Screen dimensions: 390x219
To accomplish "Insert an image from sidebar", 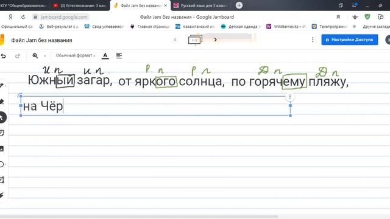I will 2,148.
